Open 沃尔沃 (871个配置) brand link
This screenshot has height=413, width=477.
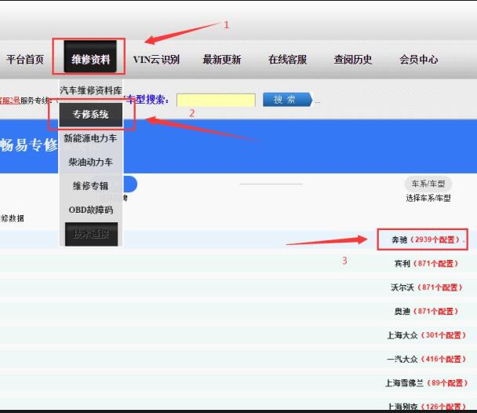point(427,287)
